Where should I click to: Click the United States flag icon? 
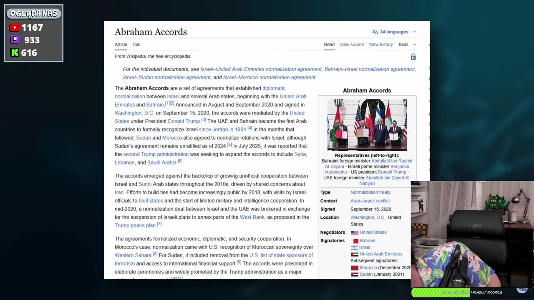(x=355, y=232)
